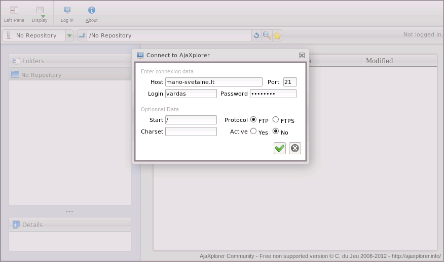Click the Left Pane toolbar icon
Image resolution: width=444 pixels, height=262 pixels.
click(x=14, y=10)
